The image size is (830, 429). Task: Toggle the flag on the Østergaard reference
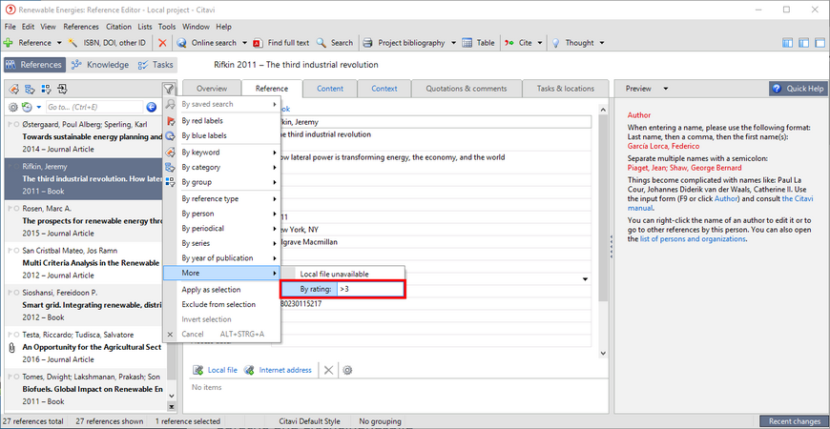10,124
